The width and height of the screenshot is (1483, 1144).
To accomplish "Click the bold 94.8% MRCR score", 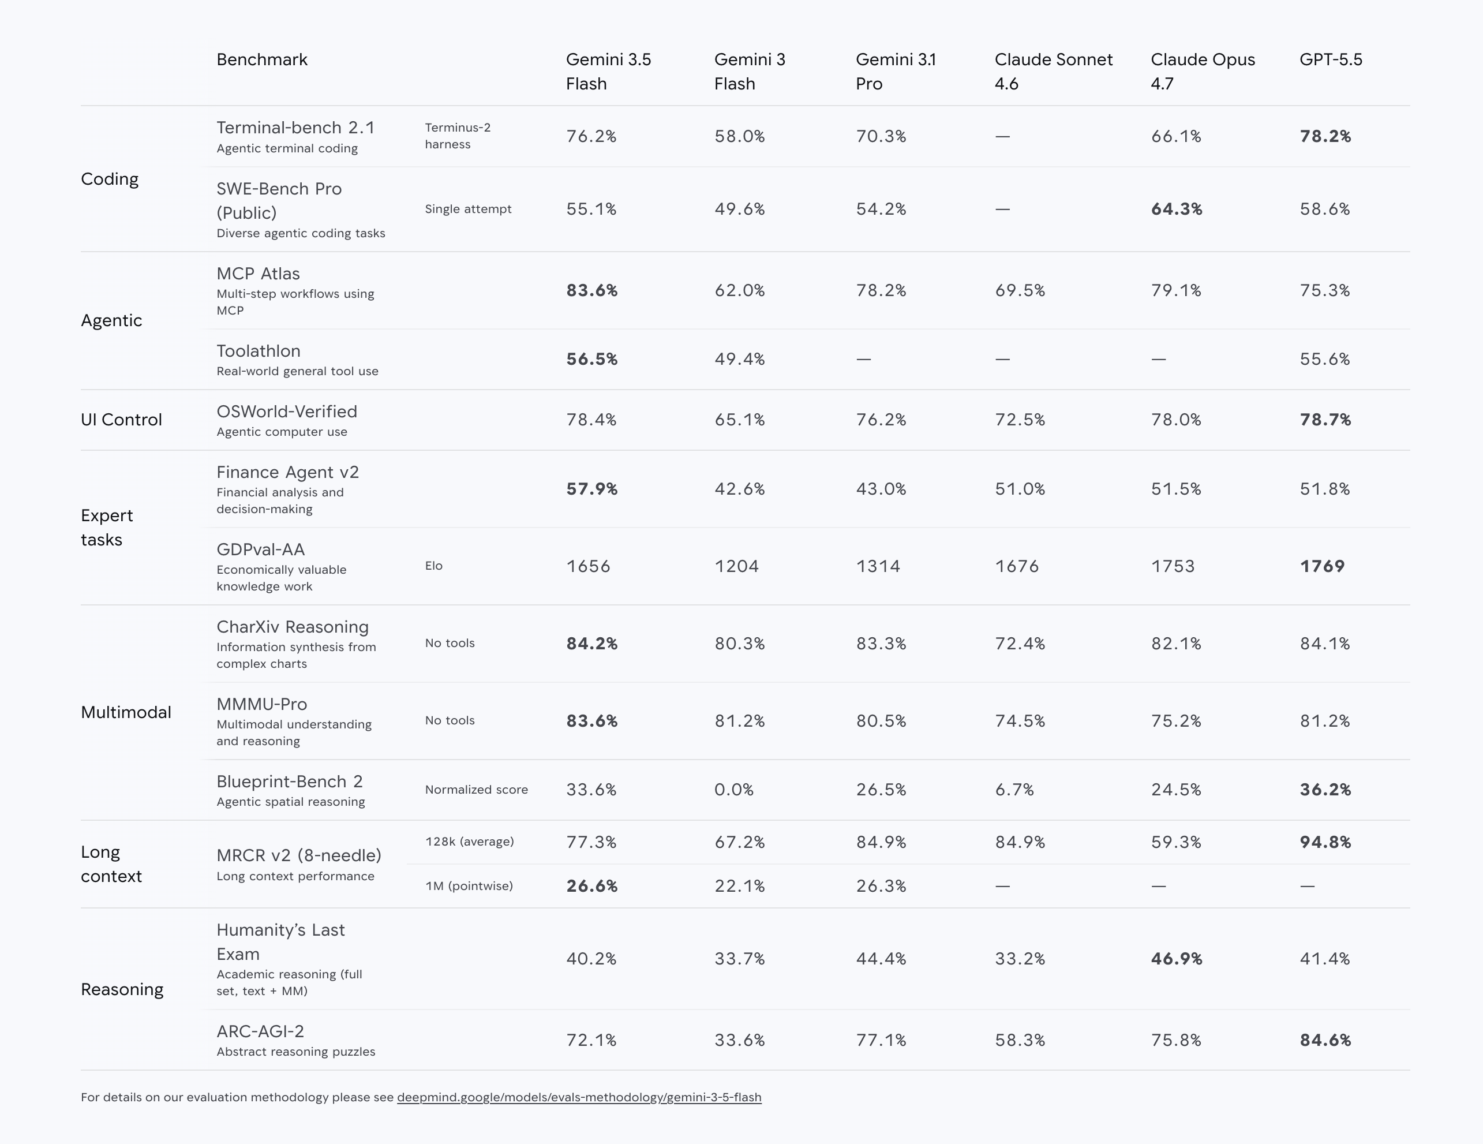I will click(x=1325, y=842).
